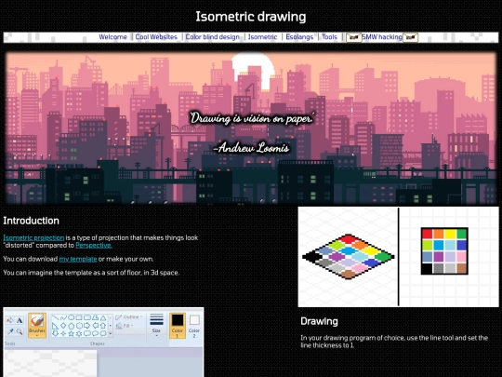Viewport: 502px width, 377px height.
Task: Select the Magnifier tool in Paint
Action: coord(20,331)
